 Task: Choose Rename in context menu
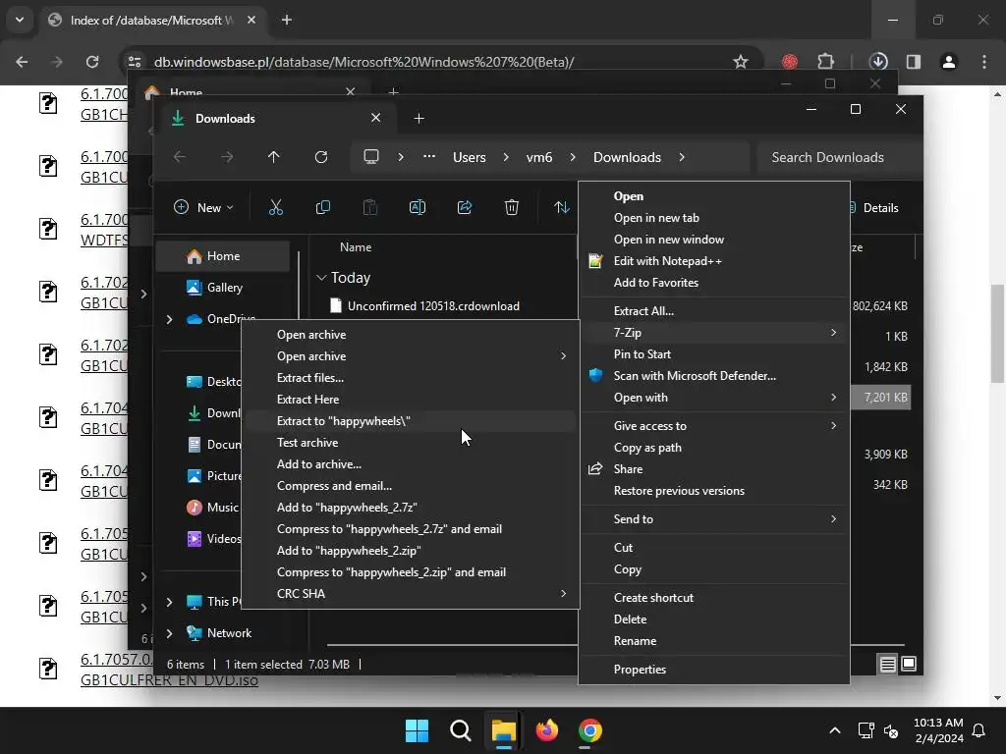[714, 641]
